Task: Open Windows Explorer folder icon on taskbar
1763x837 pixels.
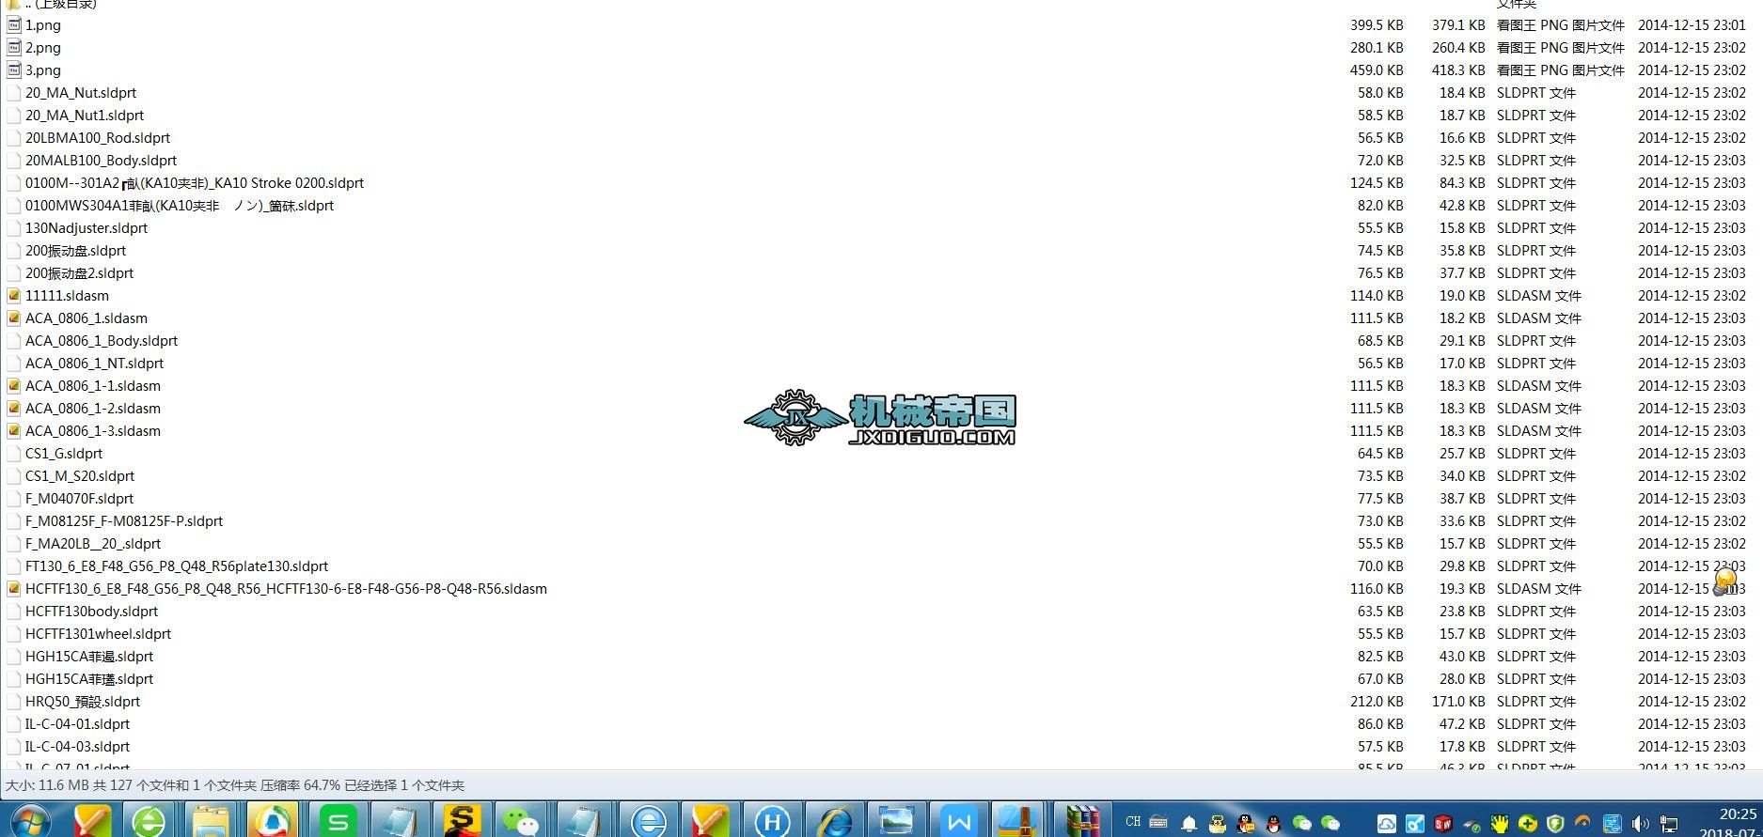Action: click(x=211, y=821)
